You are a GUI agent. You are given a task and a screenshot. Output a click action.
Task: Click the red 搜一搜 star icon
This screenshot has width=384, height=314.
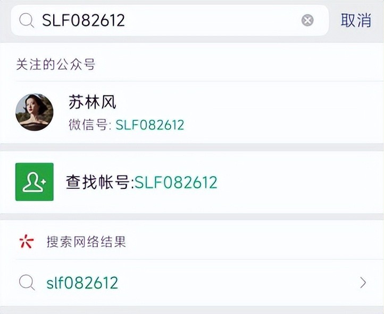[26, 242]
